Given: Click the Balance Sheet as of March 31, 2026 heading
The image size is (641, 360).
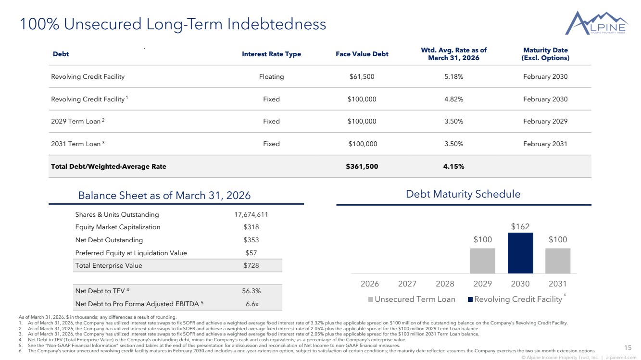Looking at the screenshot, I should [x=164, y=196].
